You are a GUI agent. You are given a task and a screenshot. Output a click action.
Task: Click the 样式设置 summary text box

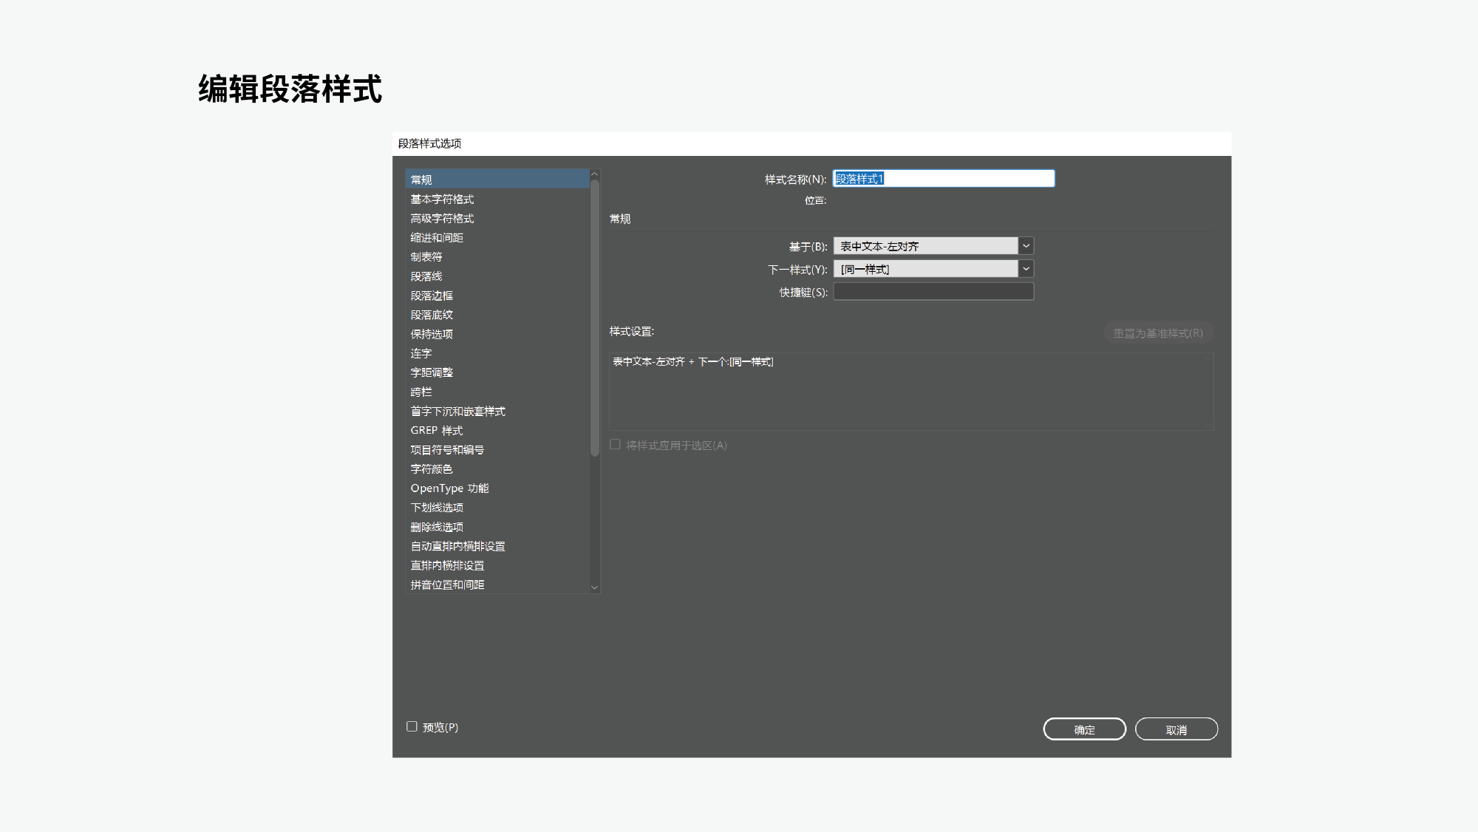(911, 392)
